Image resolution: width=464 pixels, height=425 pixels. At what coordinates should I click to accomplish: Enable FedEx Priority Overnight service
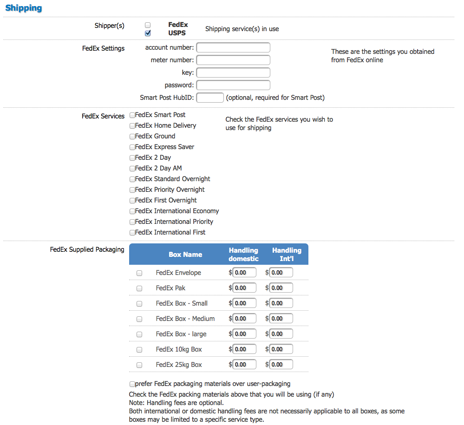[132, 190]
